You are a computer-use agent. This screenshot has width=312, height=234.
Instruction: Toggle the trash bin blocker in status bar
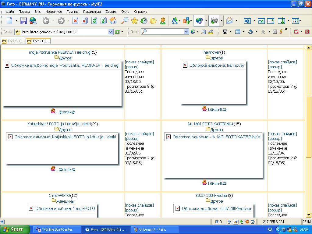[217, 222]
